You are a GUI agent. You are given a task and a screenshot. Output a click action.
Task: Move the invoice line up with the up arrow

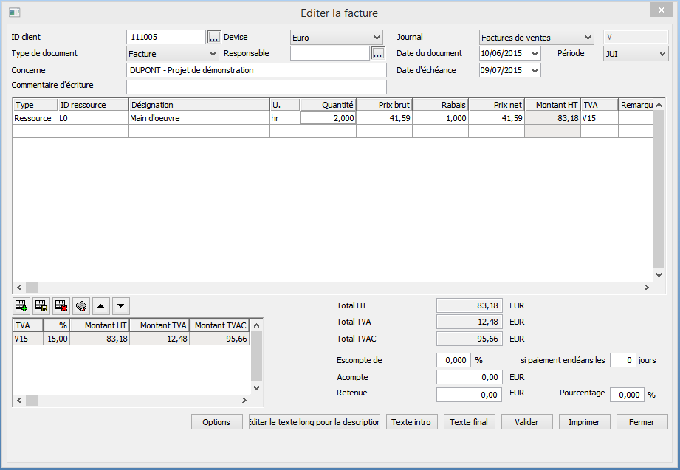pos(102,305)
